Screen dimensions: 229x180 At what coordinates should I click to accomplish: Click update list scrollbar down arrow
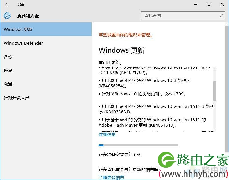pos(214,130)
